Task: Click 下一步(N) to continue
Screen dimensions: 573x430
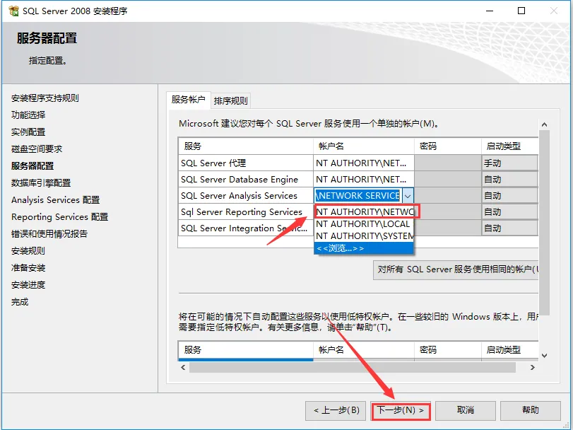Action: (x=400, y=410)
